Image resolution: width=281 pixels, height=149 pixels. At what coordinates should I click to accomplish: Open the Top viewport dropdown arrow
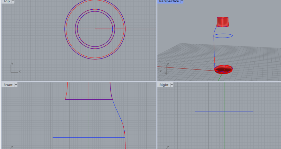coord(13,1)
